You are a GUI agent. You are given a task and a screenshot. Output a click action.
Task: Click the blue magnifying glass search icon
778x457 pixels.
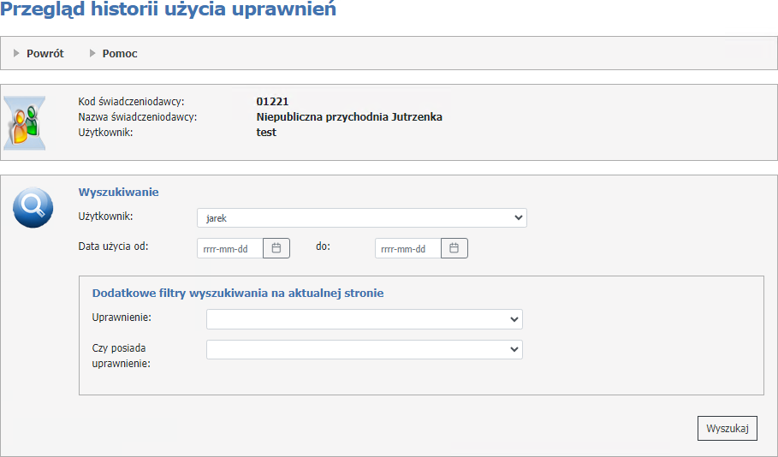tap(33, 207)
